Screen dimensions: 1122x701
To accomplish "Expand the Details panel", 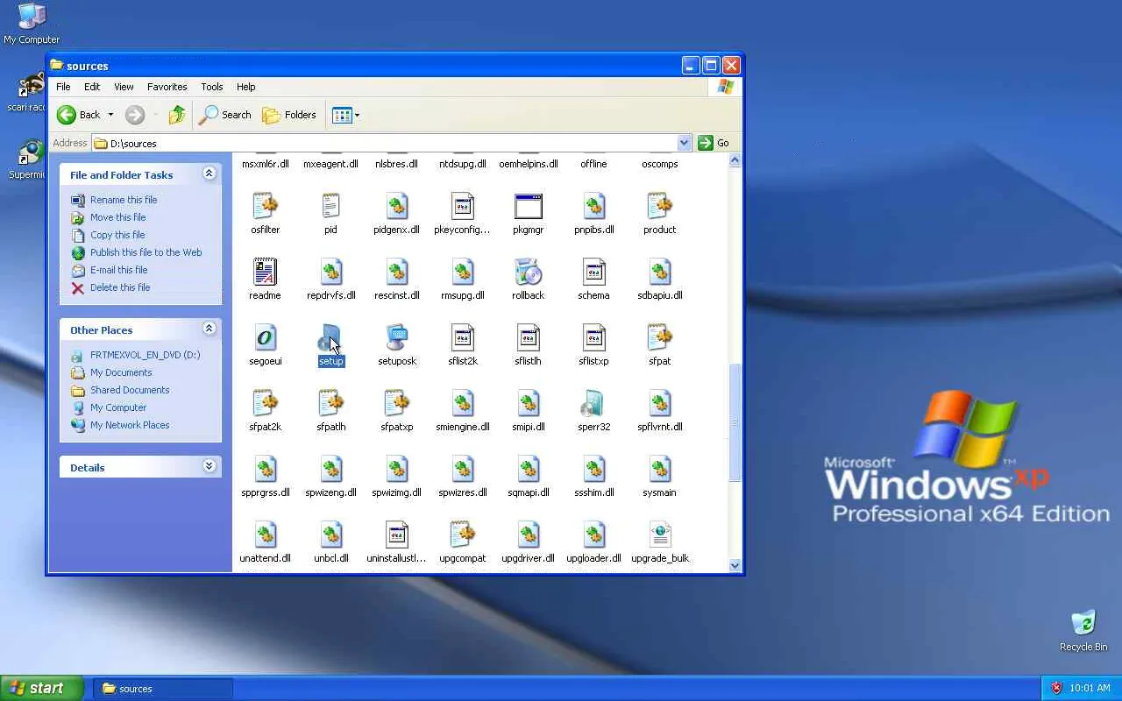I will tap(209, 467).
